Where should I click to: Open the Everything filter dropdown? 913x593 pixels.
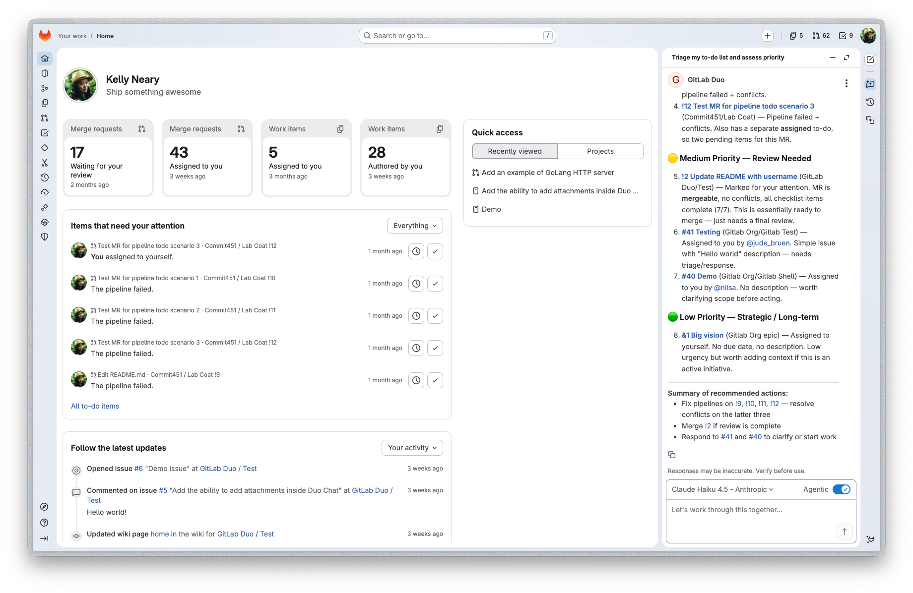point(415,226)
